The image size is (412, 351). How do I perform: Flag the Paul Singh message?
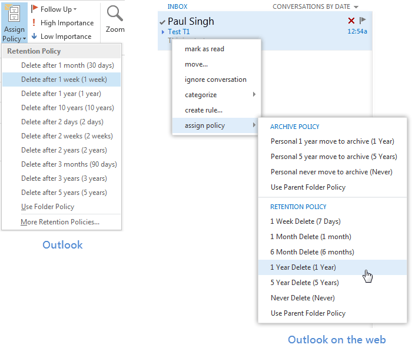[363, 21]
